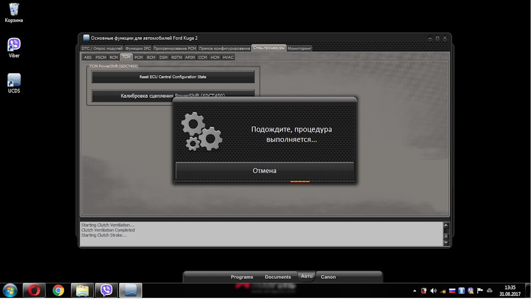Click the log scrollbar up arrow

point(446,225)
